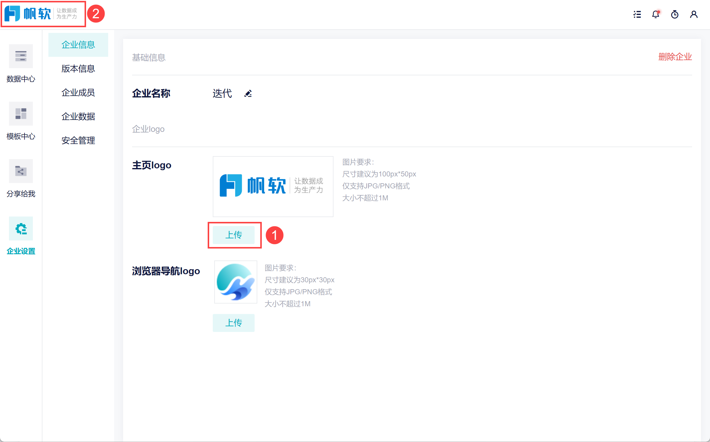Upload a new 主页logo image
This screenshot has height=442, width=710.
point(233,235)
